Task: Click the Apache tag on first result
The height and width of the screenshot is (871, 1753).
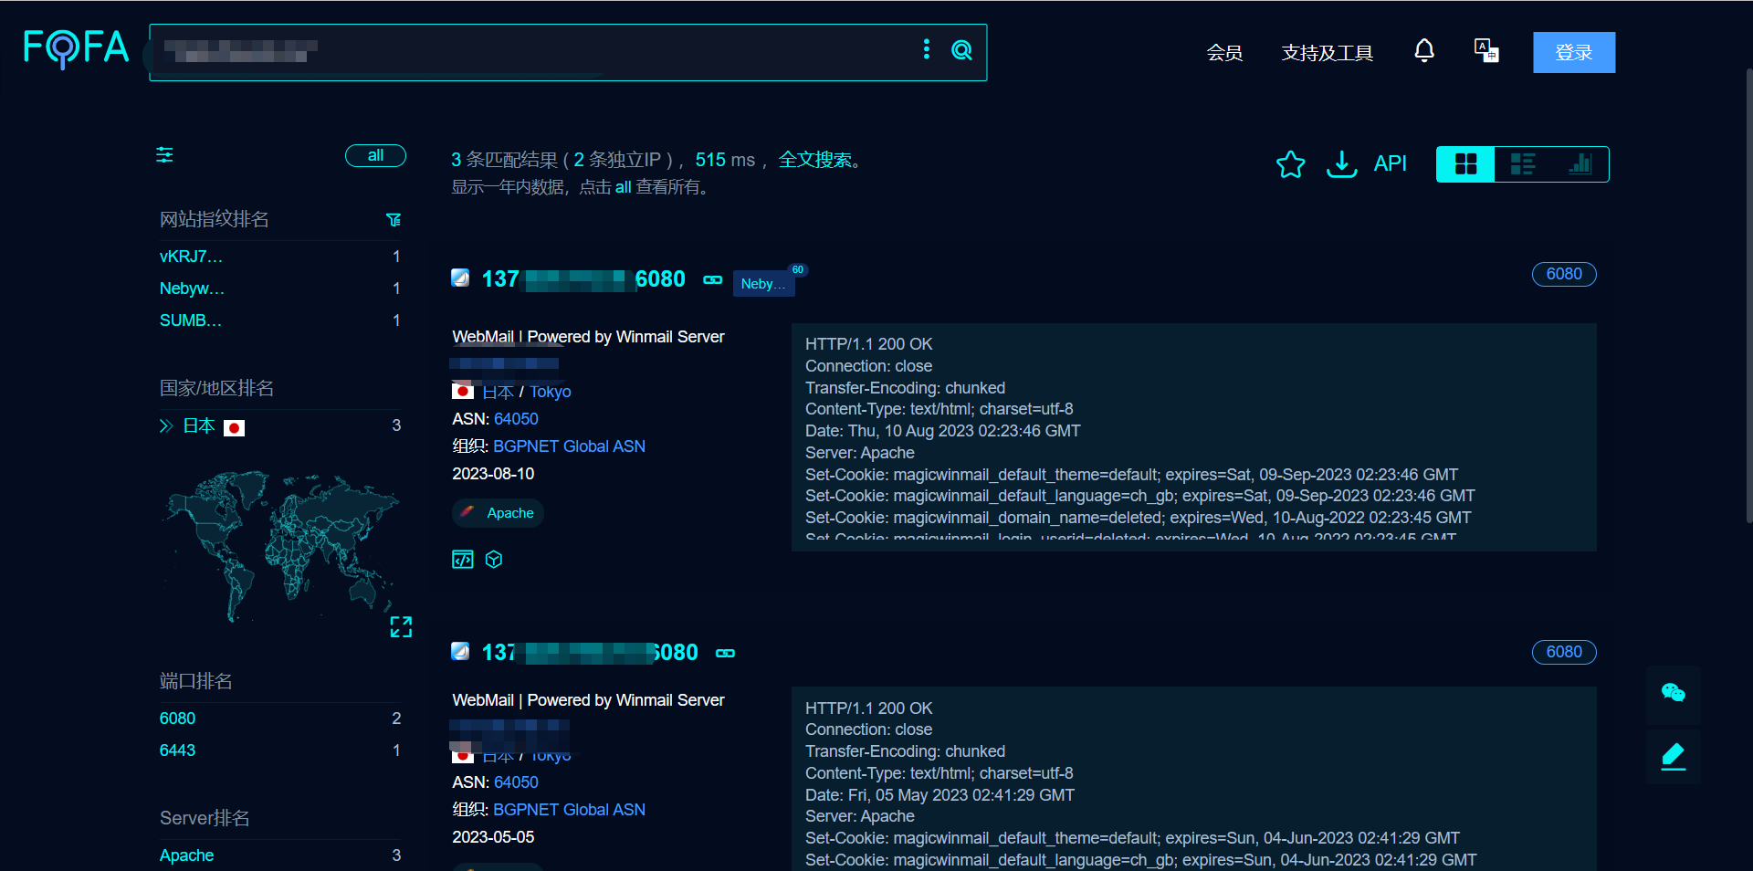Action: [498, 513]
